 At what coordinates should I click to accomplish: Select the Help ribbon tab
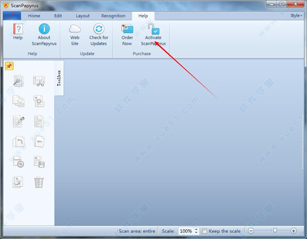pyautogui.click(x=143, y=16)
